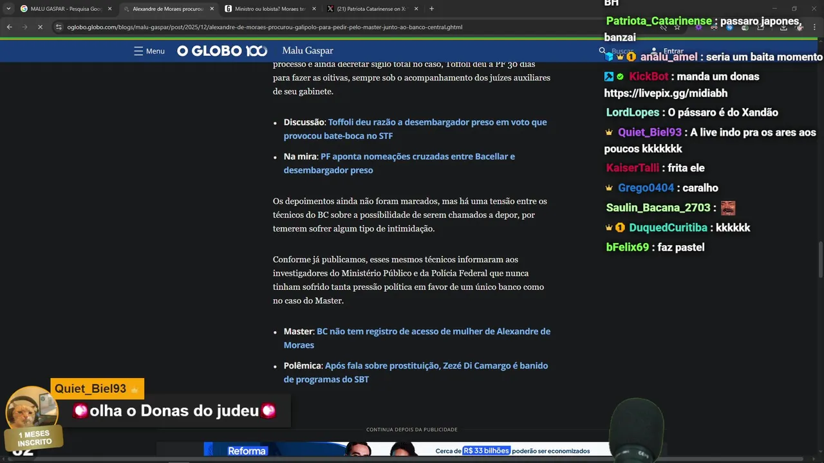Click the Buscar search icon
Viewport: 824px width, 463px height.
click(x=603, y=51)
